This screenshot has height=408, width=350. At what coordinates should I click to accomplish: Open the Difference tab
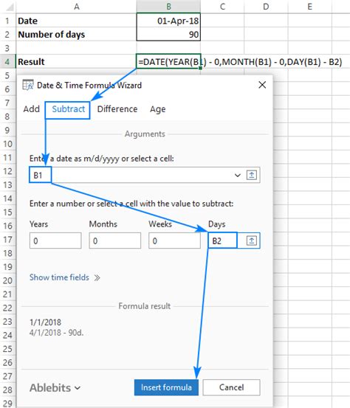[117, 109]
